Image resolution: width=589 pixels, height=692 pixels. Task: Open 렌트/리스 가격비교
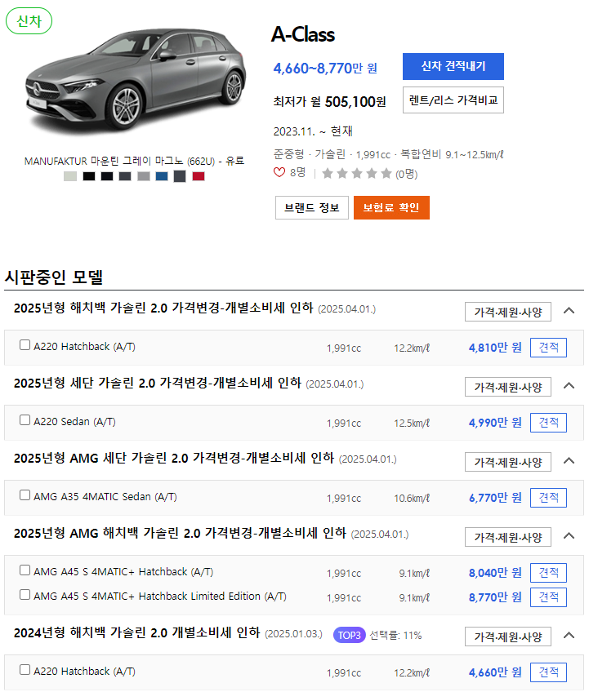[453, 100]
